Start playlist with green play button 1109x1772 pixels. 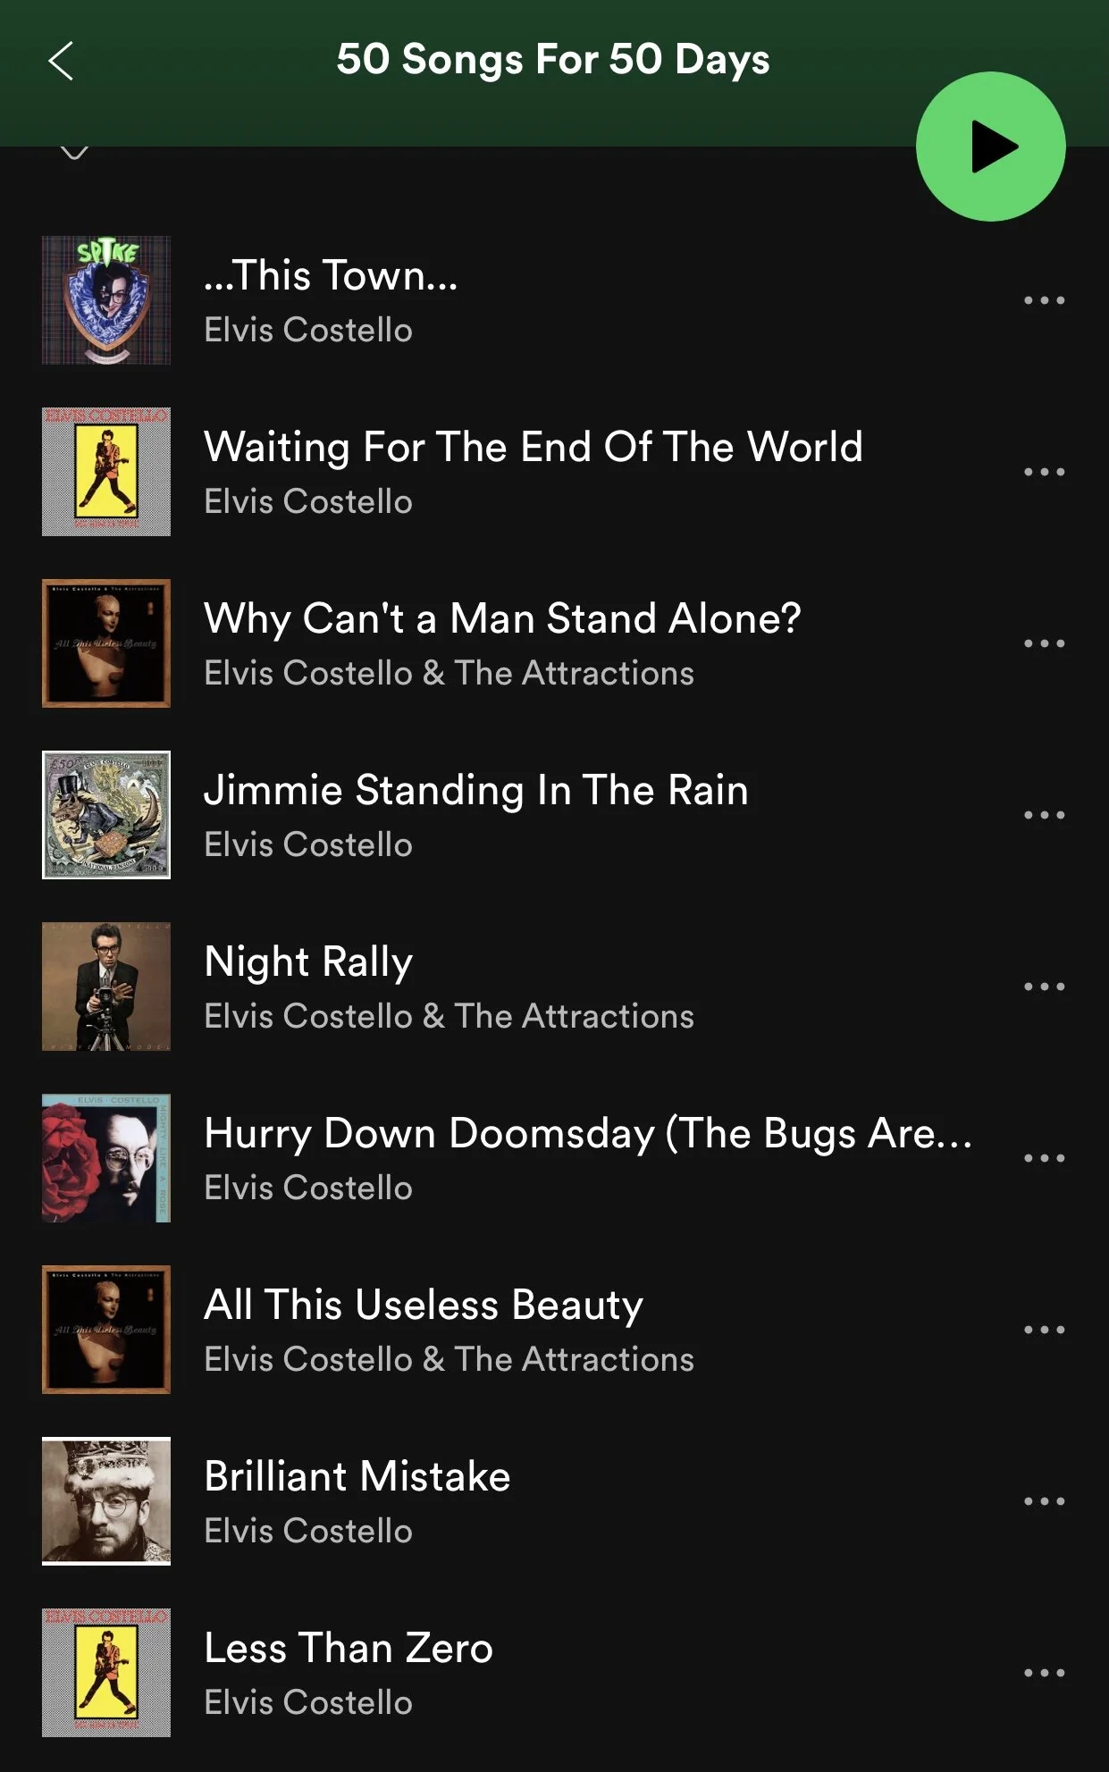point(990,147)
